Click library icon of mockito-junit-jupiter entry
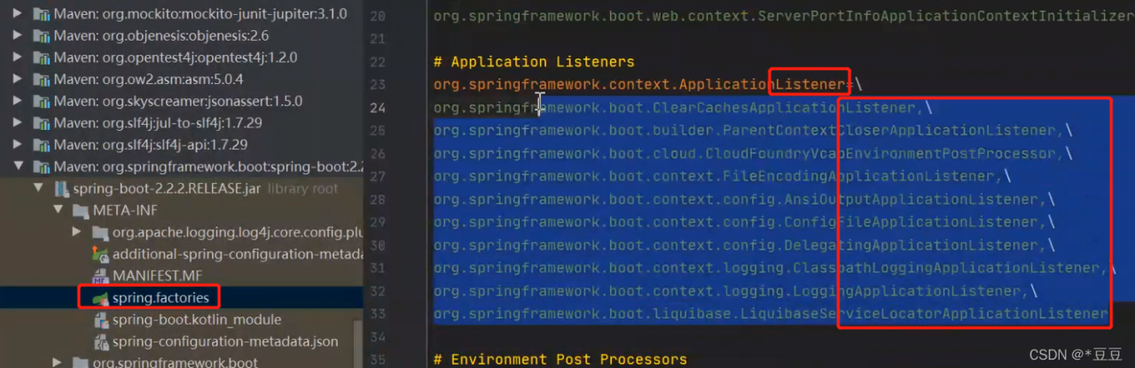Viewport: 1135px width, 368px height. (x=40, y=14)
